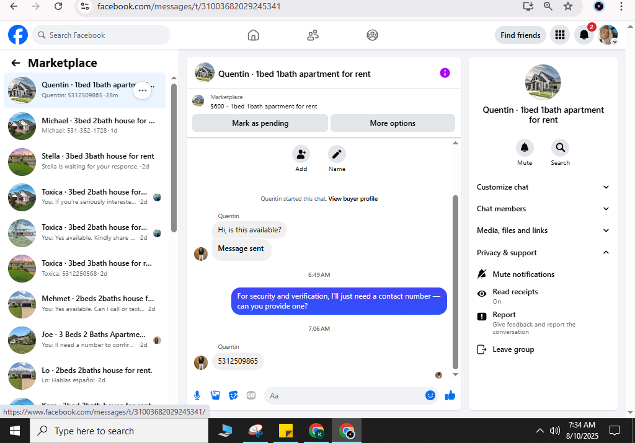Expand Media, files and links section
This screenshot has height=443, width=635.
543,230
